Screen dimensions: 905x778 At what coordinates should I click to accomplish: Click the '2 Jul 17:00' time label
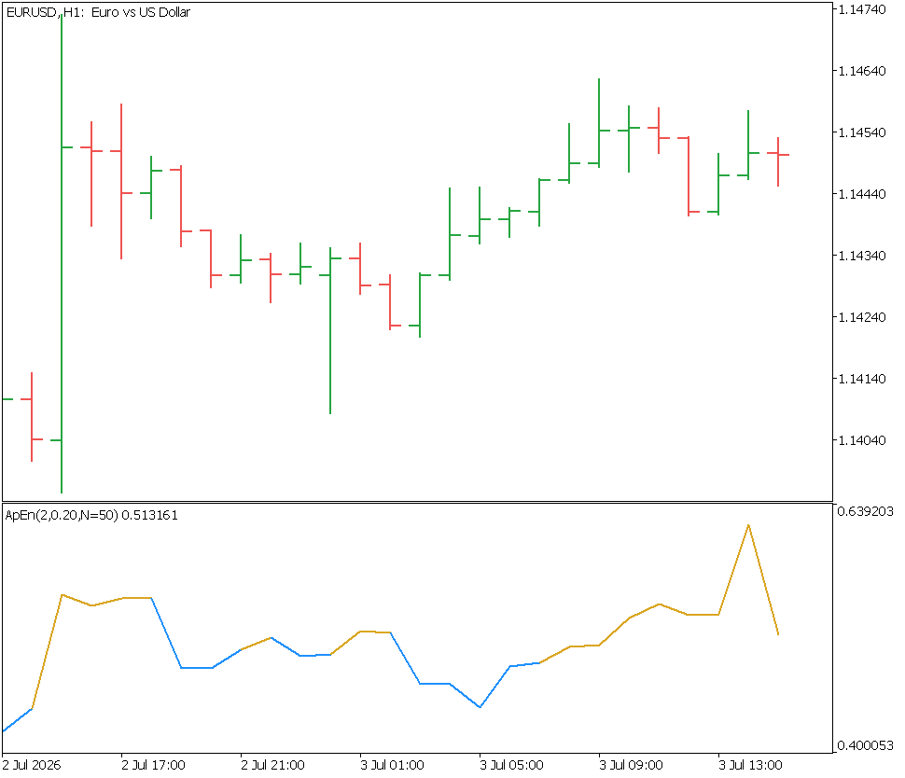154,765
